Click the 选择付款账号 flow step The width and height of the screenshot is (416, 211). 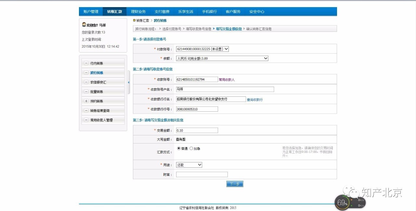[172, 29]
